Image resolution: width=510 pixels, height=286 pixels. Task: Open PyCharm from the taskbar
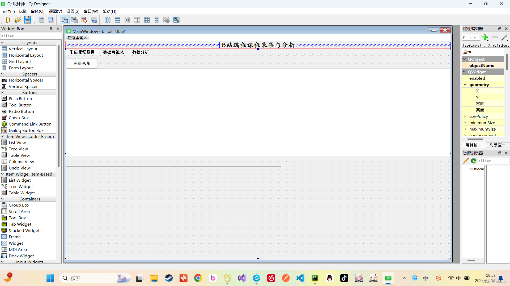[315, 278]
